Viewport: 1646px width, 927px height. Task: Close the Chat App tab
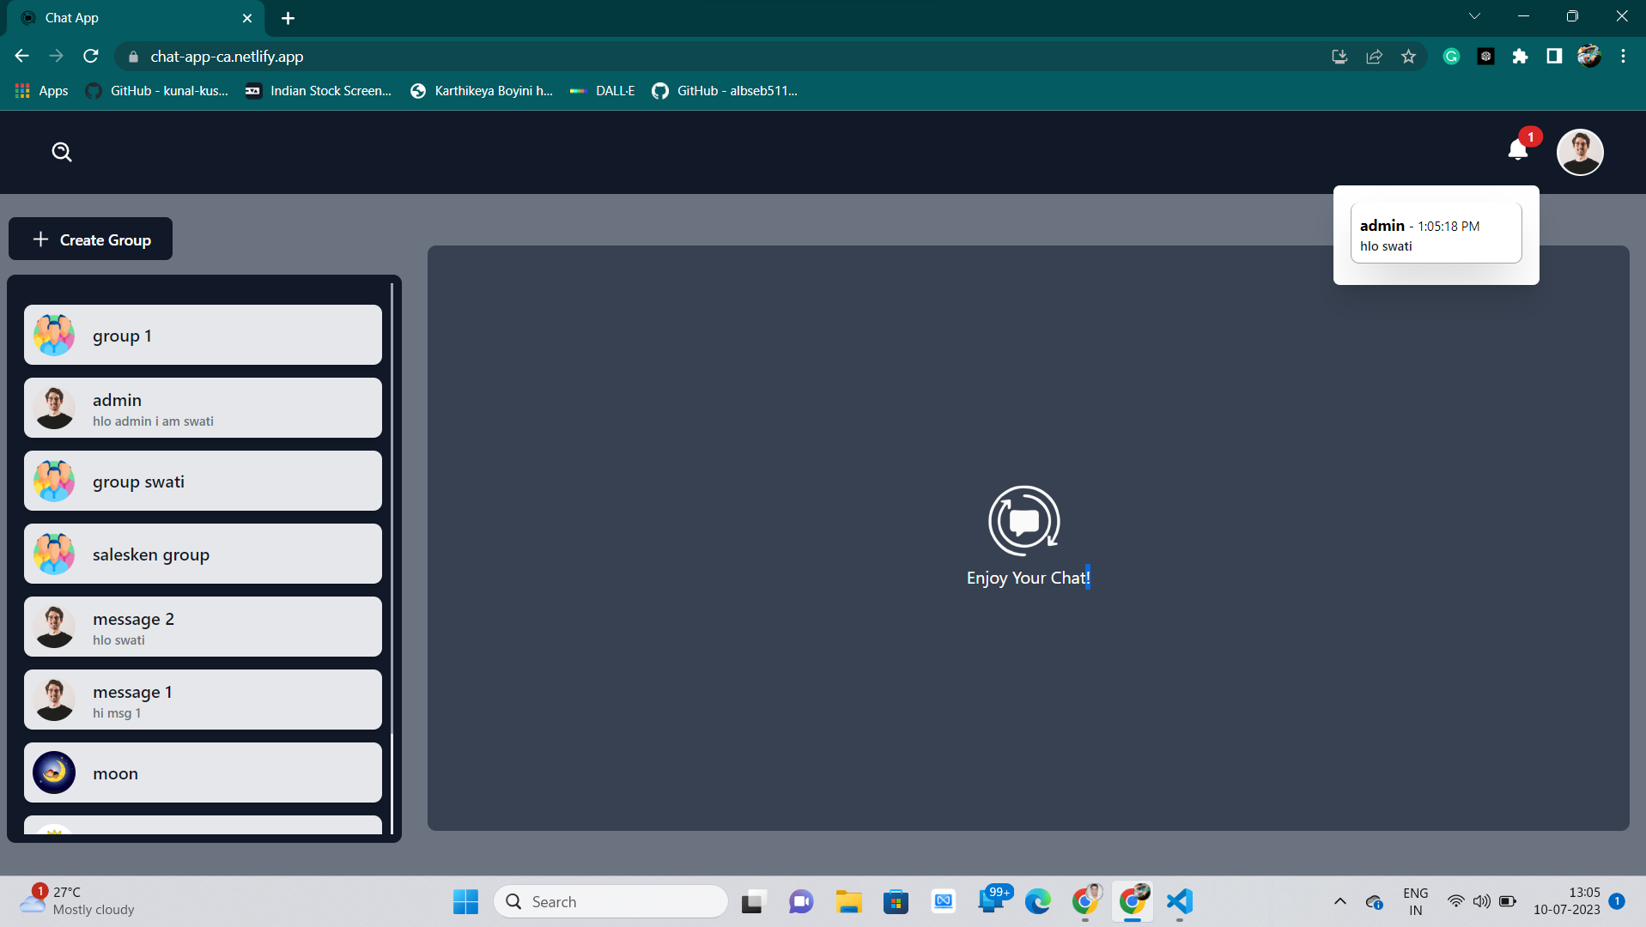[x=247, y=18]
